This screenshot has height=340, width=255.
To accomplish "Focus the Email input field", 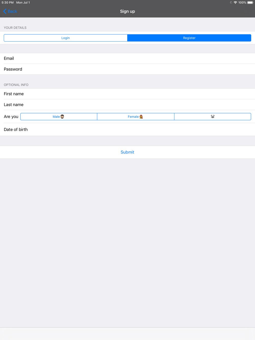I will 127,58.
